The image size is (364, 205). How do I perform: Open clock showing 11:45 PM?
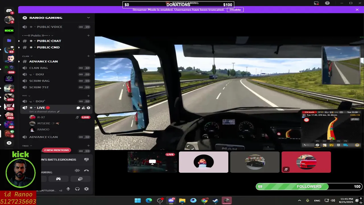click(x=347, y=200)
